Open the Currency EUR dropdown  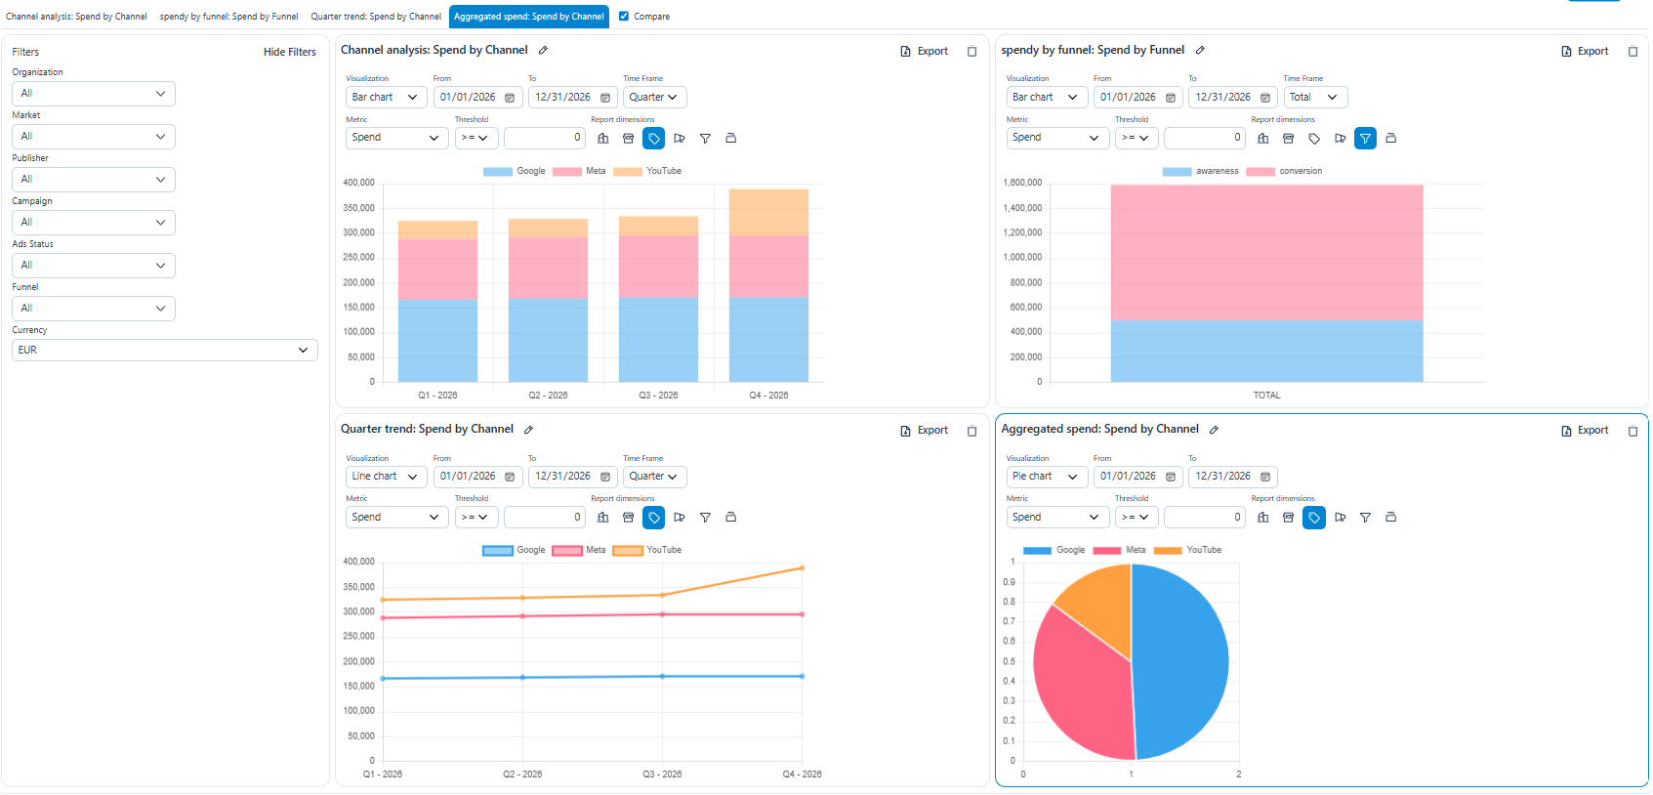[x=165, y=350]
